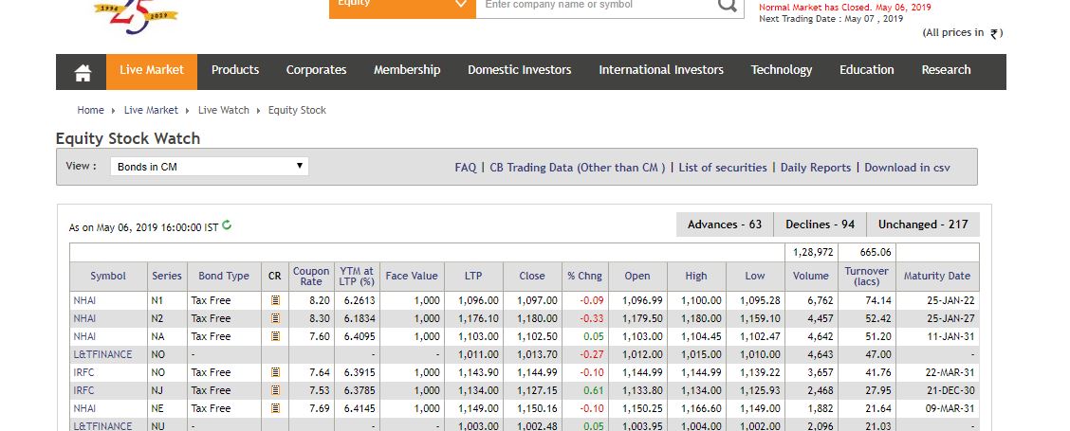
Task: Go to the Home page via house icon
Action: [83, 72]
